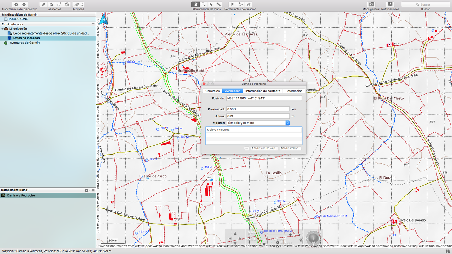Click the Cortijo Del Dorado map label
This screenshot has height=254, width=452.
[412, 220]
